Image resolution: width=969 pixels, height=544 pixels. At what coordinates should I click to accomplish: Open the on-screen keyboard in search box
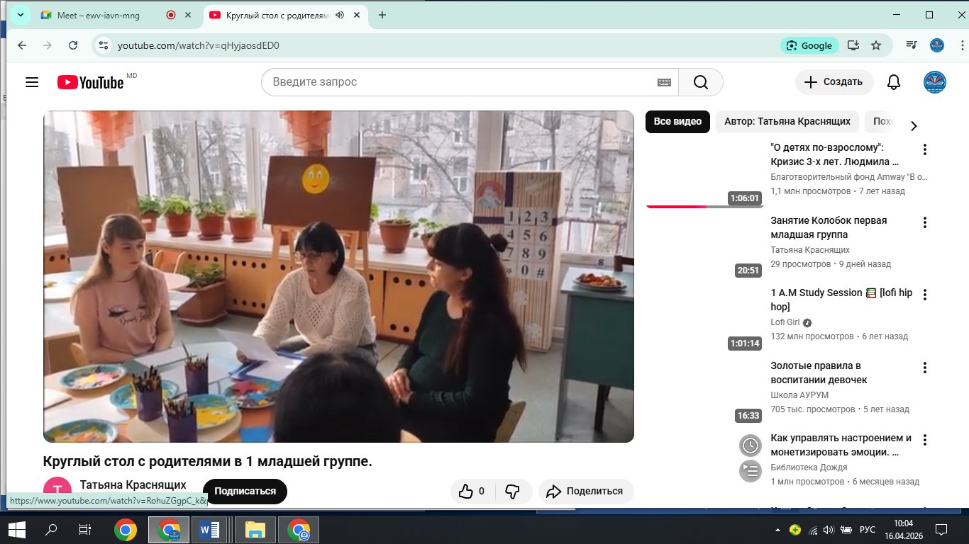click(664, 82)
